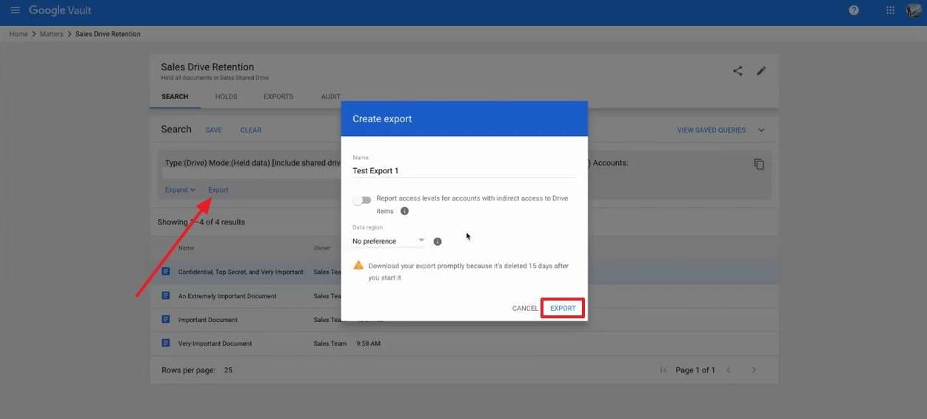Copy the search query icon

pos(759,164)
